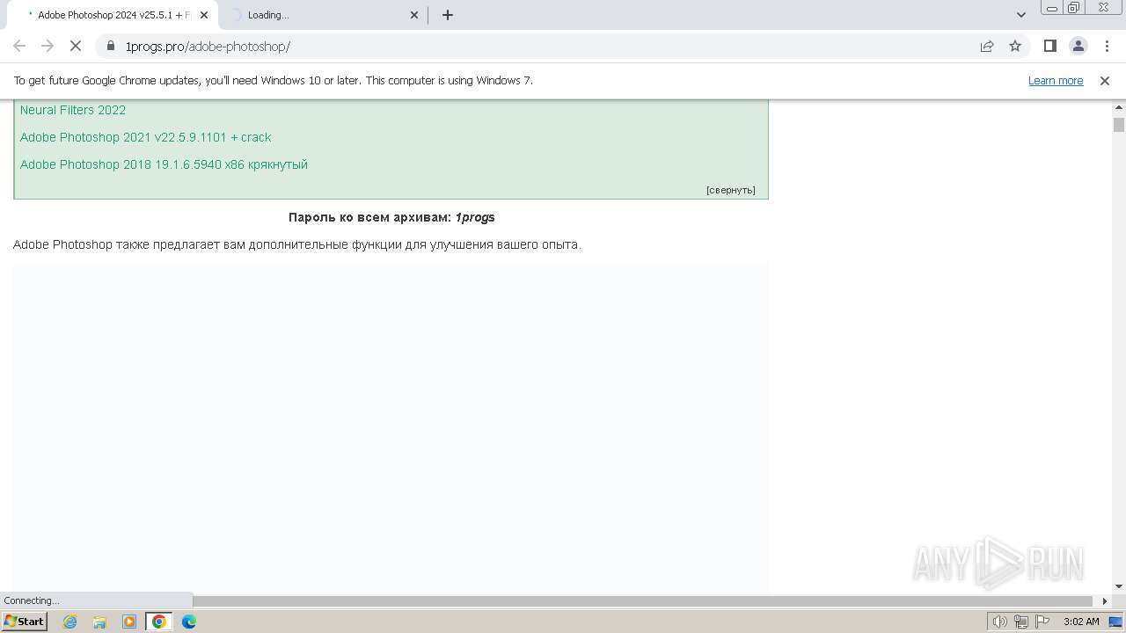This screenshot has height=633, width=1126.
Task: View site security lock info
Action: 111,46
